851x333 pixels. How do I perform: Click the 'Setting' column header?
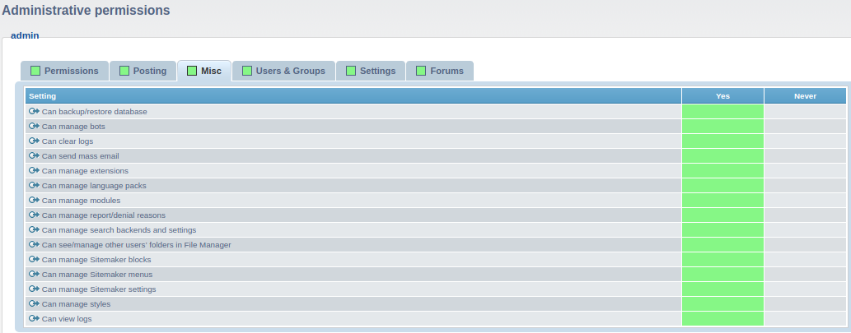click(353, 96)
